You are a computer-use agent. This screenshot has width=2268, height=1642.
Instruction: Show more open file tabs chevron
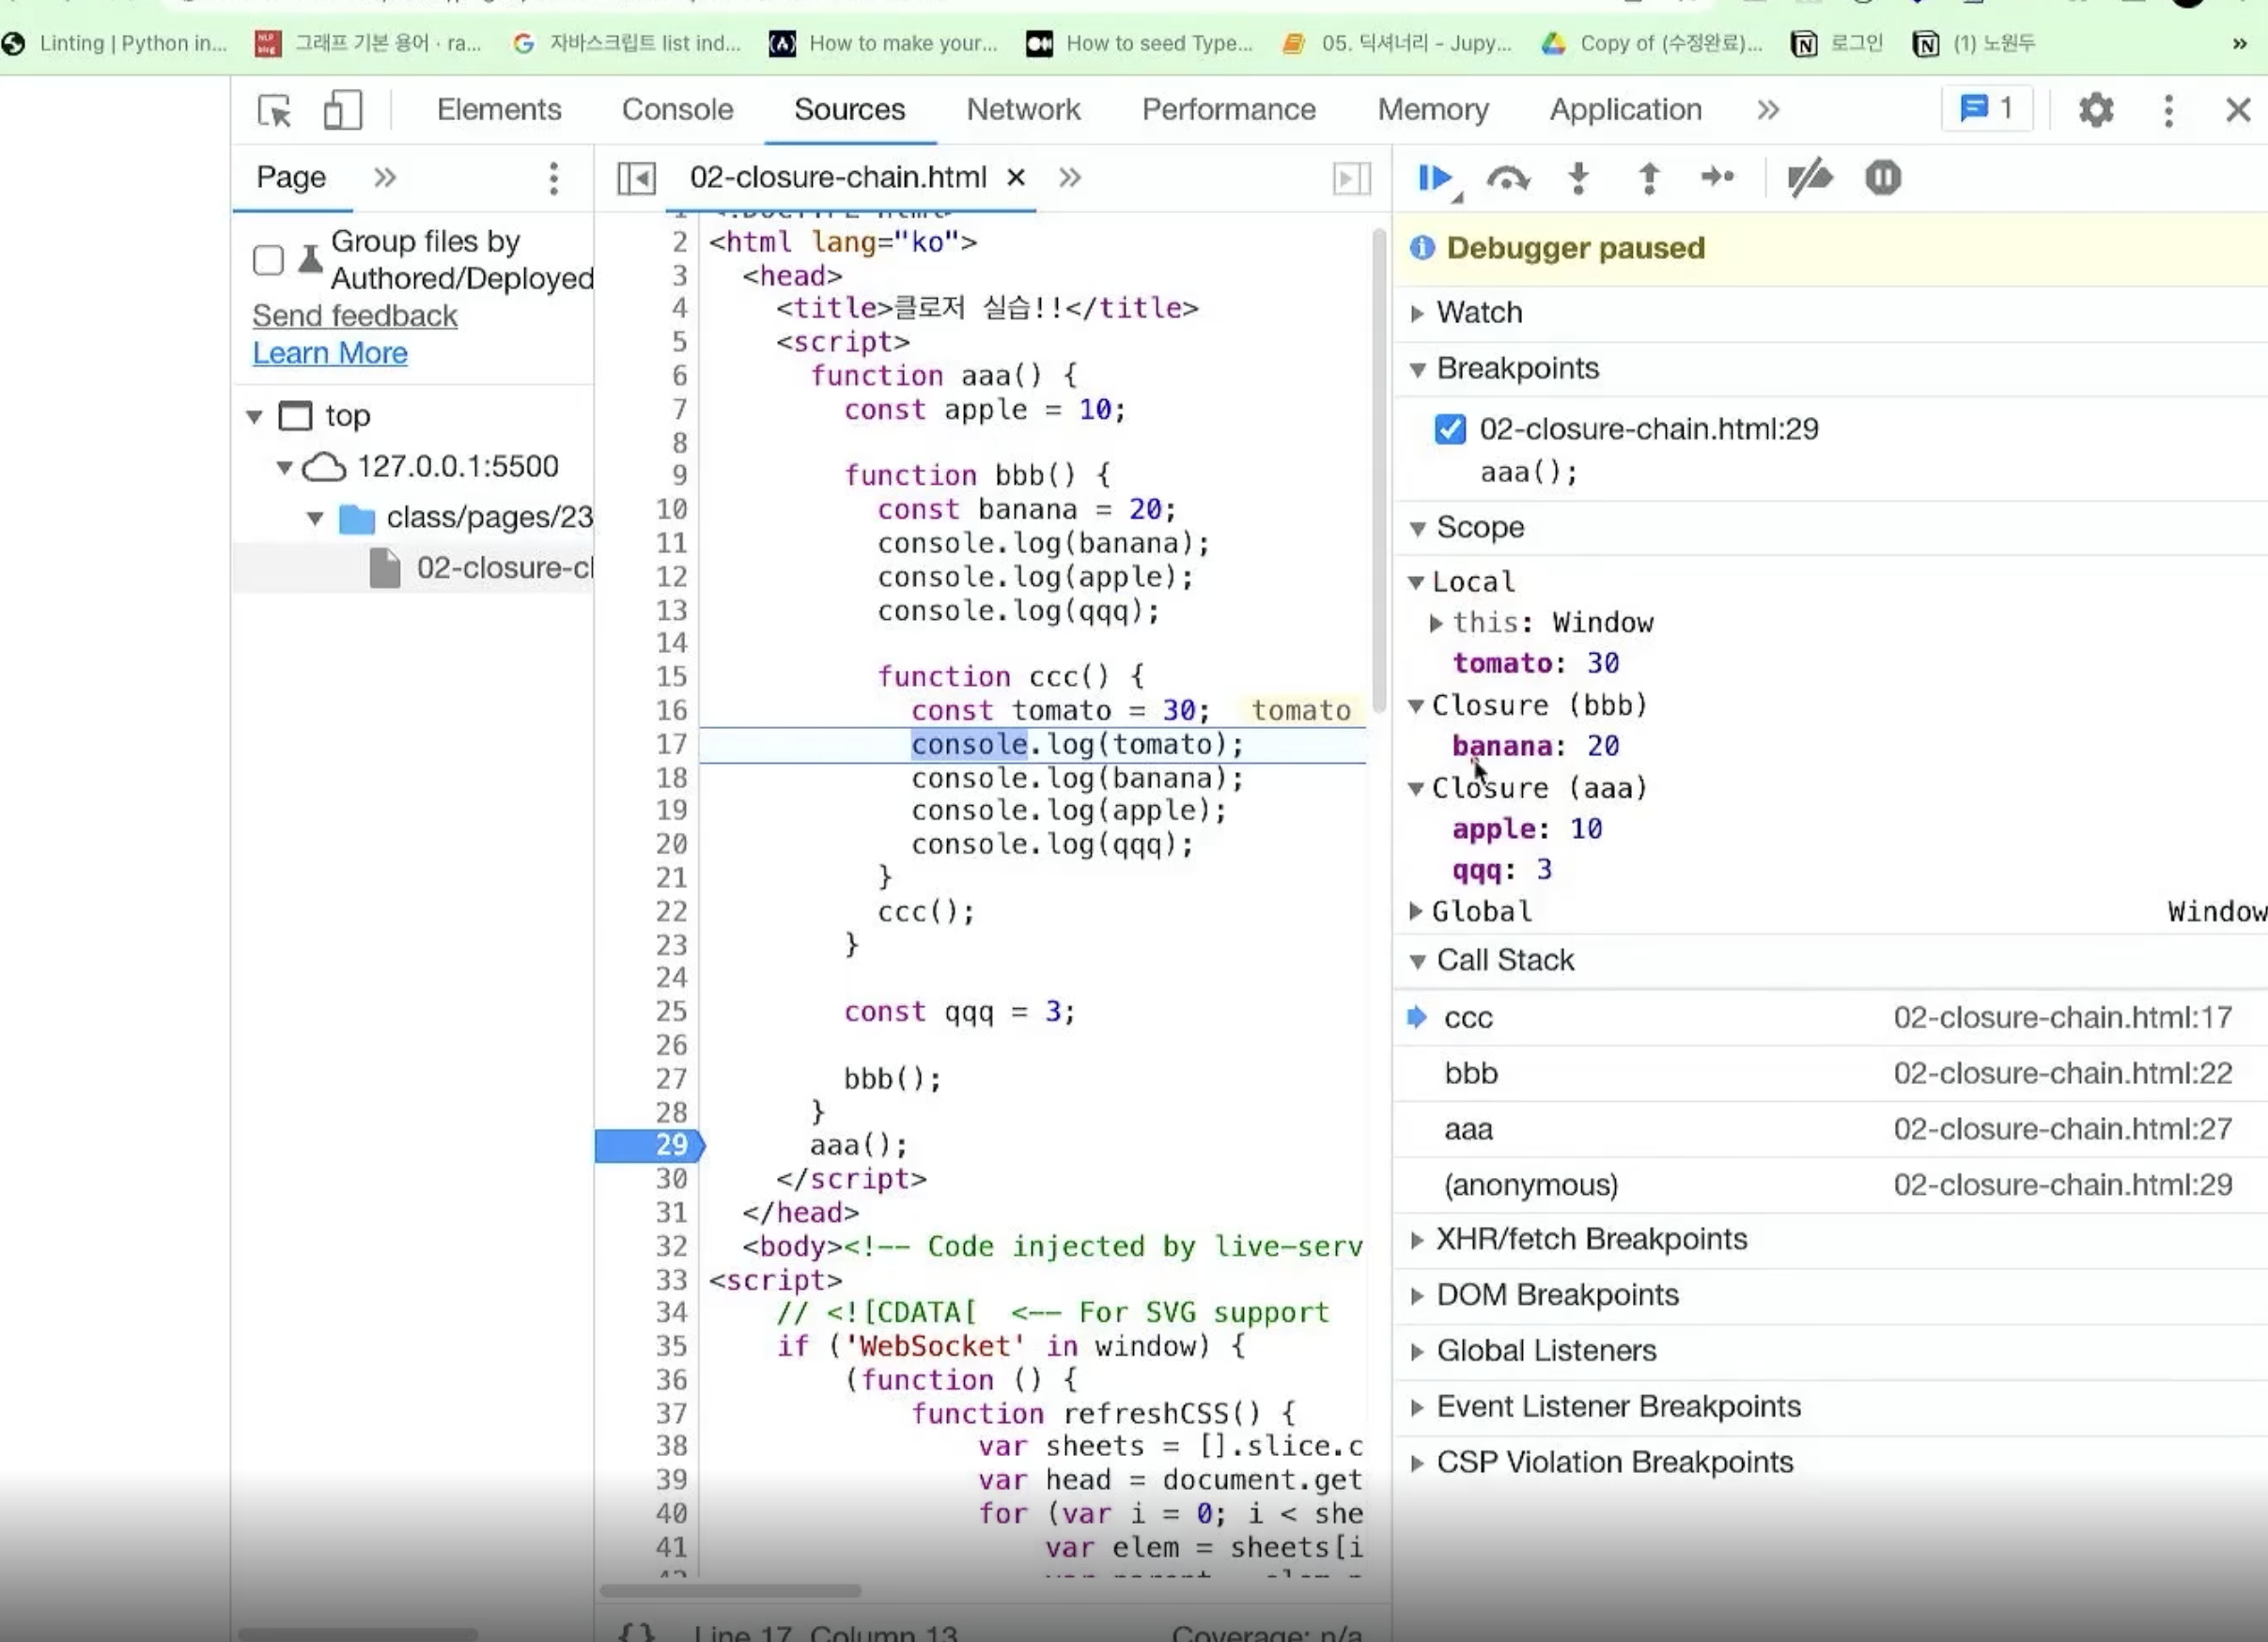click(x=1070, y=178)
